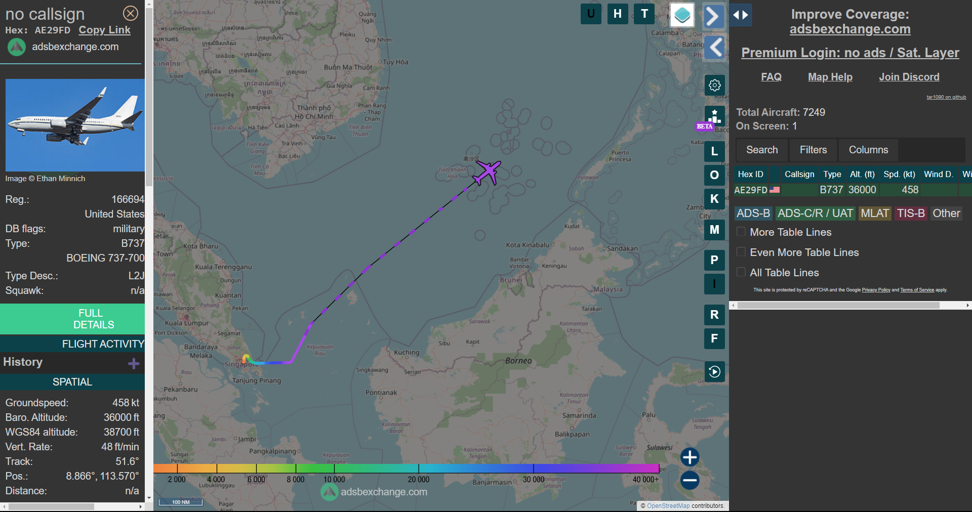Click the Other source legend
The height and width of the screenshot is (512, 972).
click(x=946, y=214)
